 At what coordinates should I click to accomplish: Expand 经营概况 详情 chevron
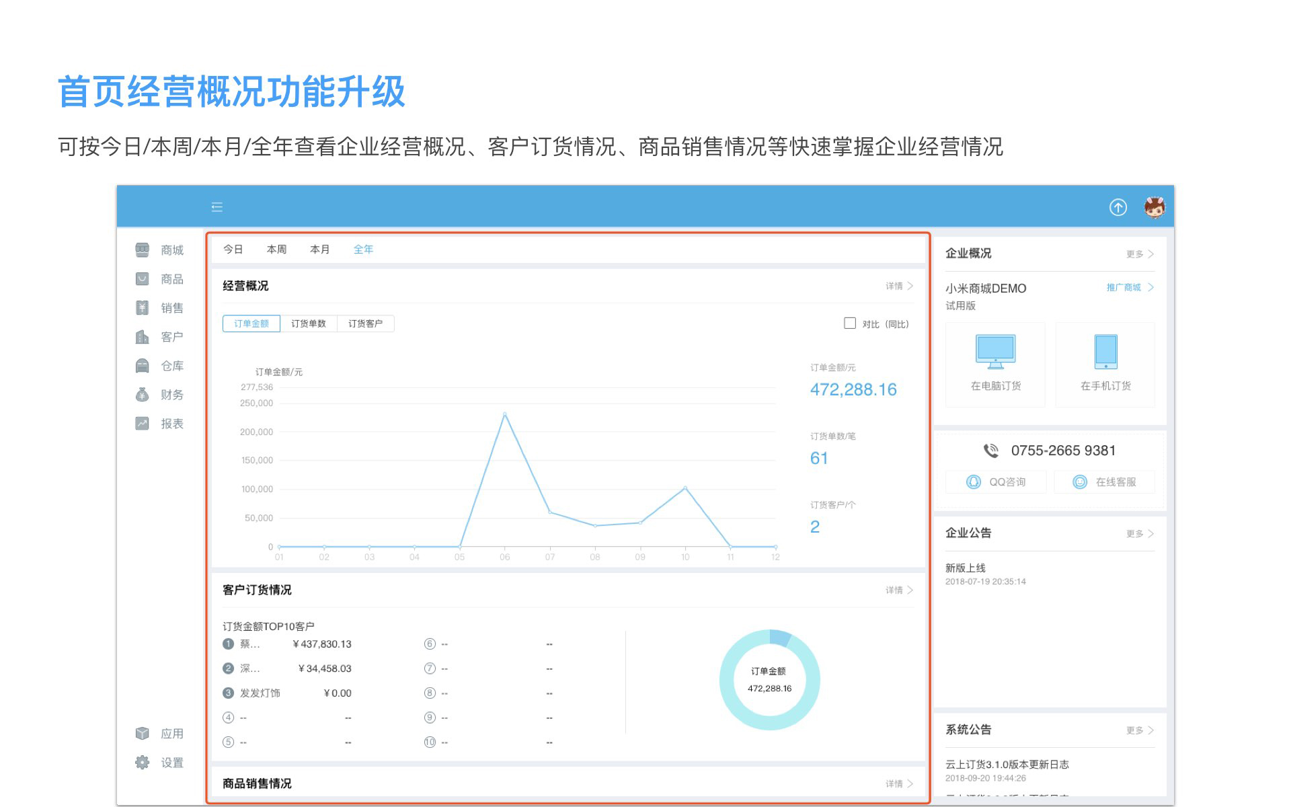[910, 286]
